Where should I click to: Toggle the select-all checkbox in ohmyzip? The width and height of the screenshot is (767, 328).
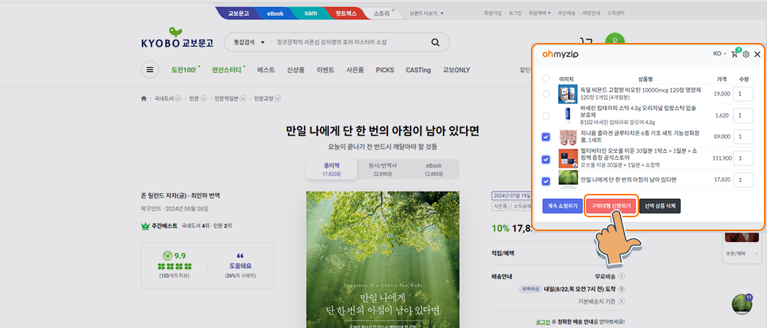pos(546,78)
